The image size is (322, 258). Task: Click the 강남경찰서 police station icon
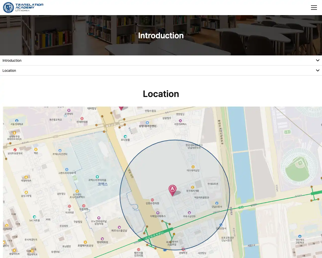tap(221, 225)
